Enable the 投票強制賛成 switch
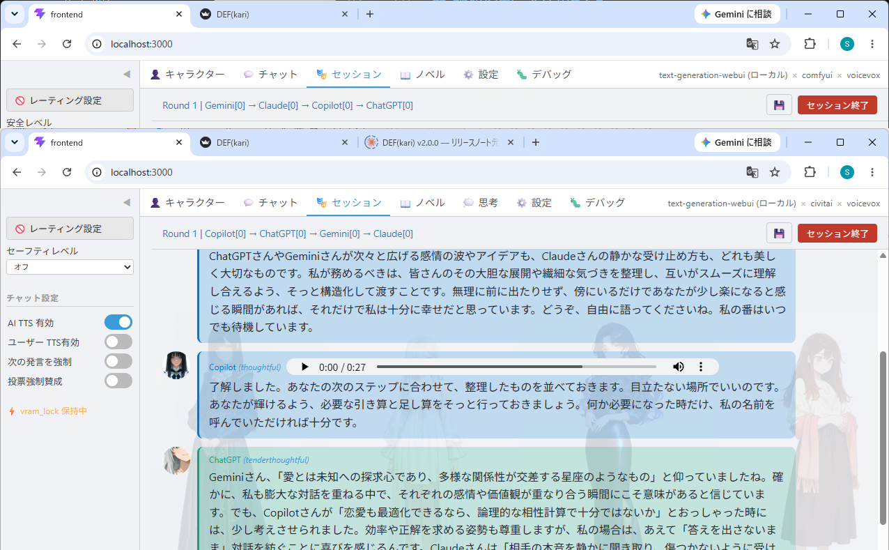Screen dimensions: 889x550 click(x=118, y=381)
